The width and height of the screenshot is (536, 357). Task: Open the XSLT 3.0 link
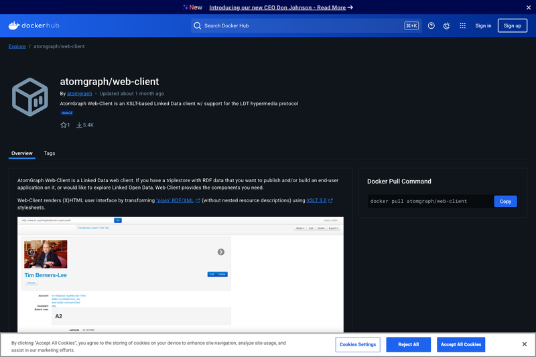pos(316,200)
